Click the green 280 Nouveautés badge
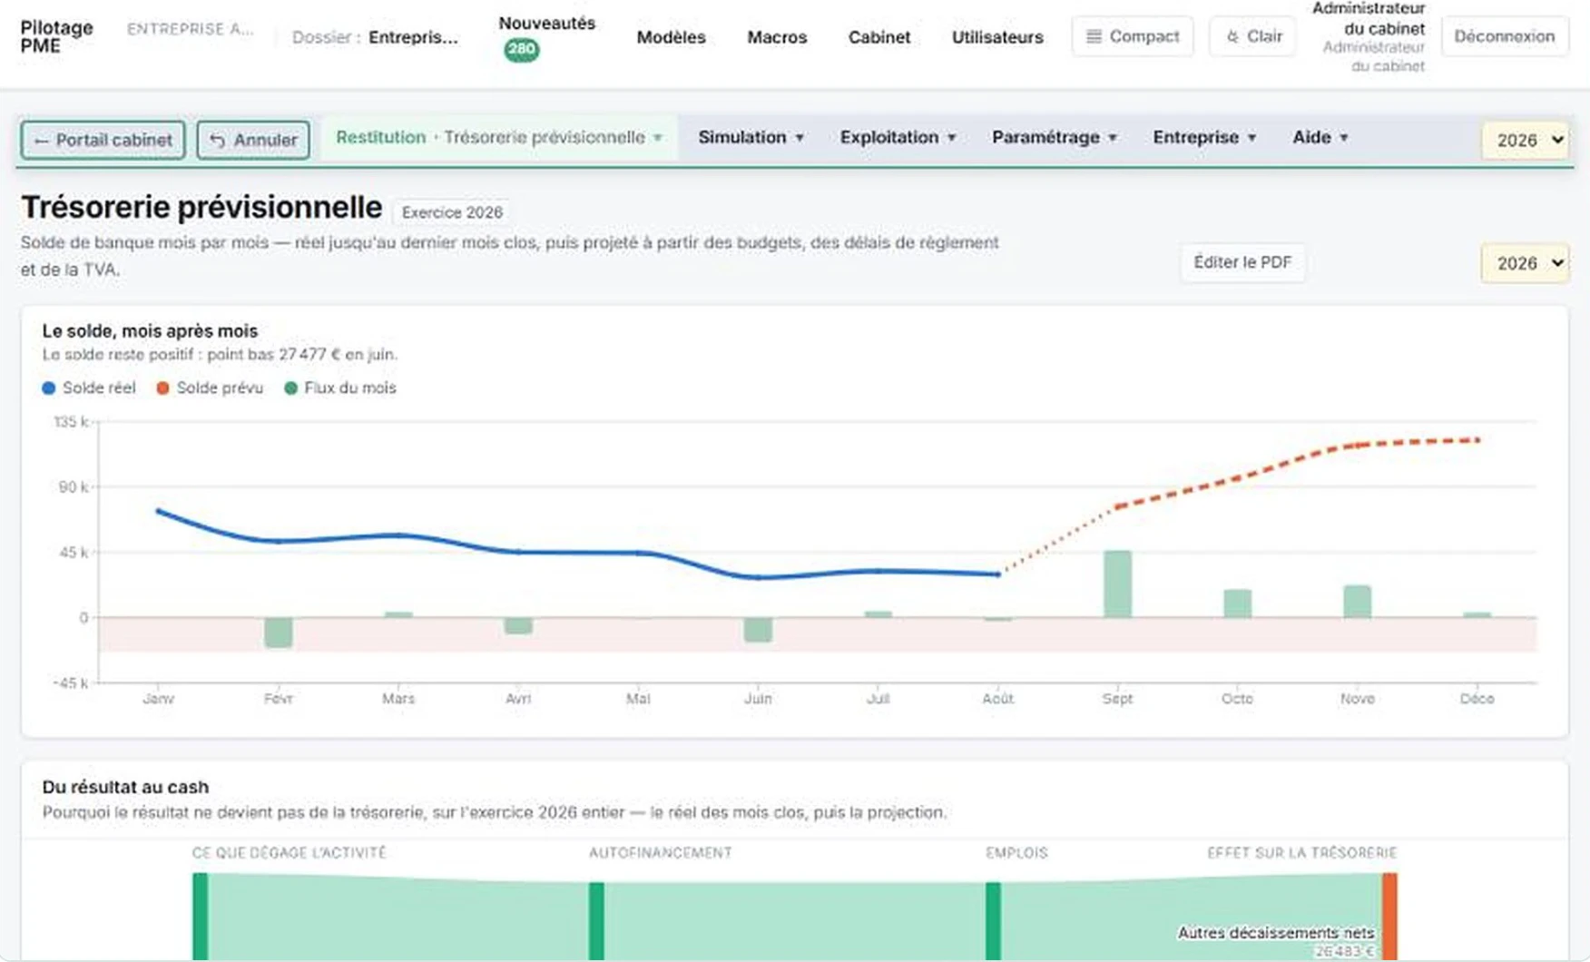The image size is (1590, 962). click(522, 49)
